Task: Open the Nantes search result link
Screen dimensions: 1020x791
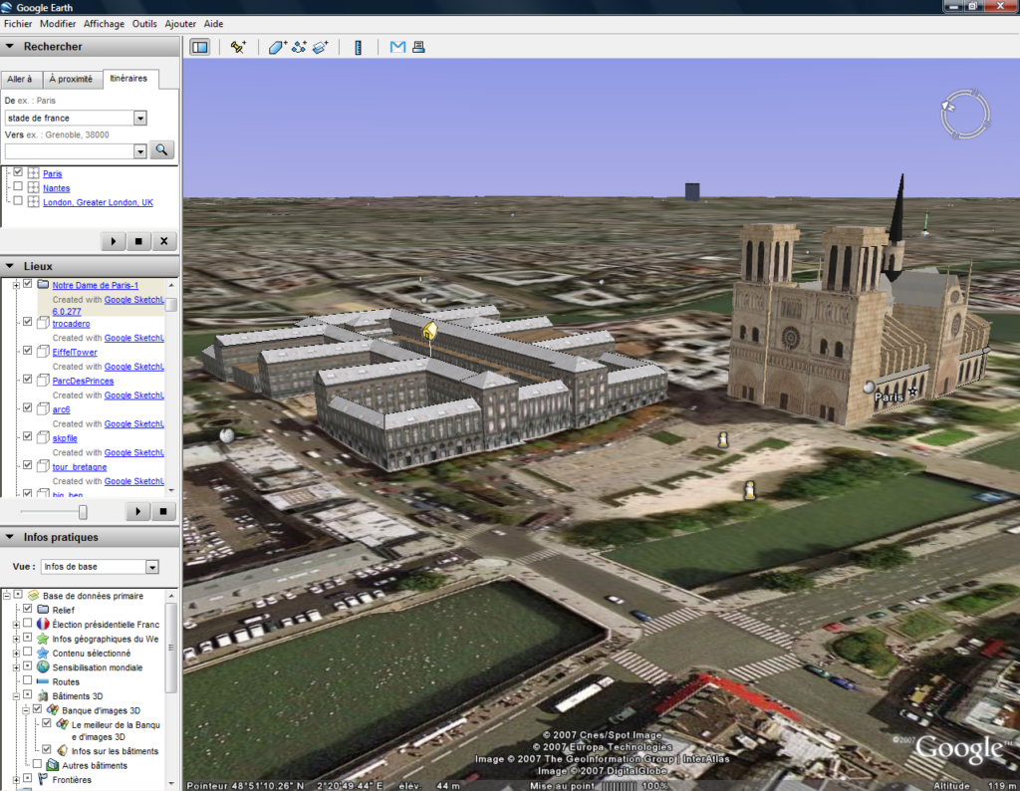Action: pos(57,188)
